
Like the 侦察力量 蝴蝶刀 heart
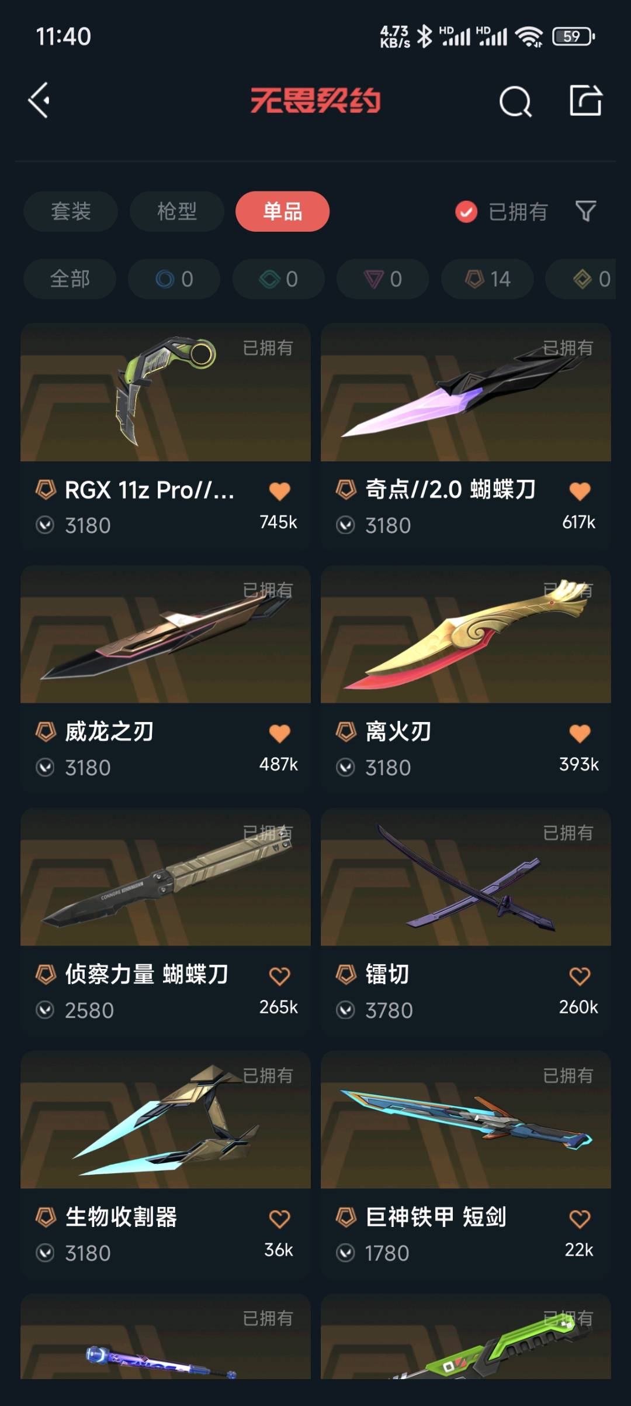click(x=280, y=976)
